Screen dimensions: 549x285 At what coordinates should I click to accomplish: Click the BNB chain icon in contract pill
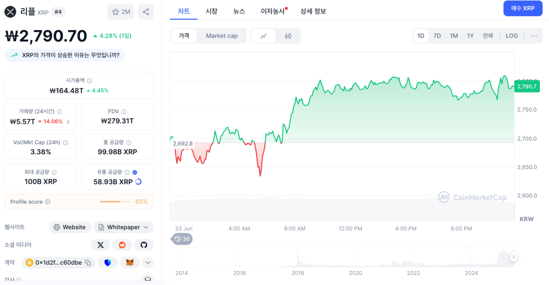[x=29, y=262]
